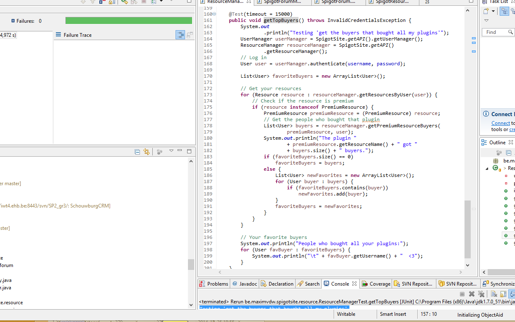Activate Show Failure Trace in Console viewer
The image size is (515, 322).
(180, 35)
